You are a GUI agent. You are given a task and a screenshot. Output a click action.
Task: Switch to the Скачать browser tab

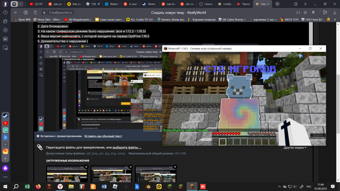point(206,4)
